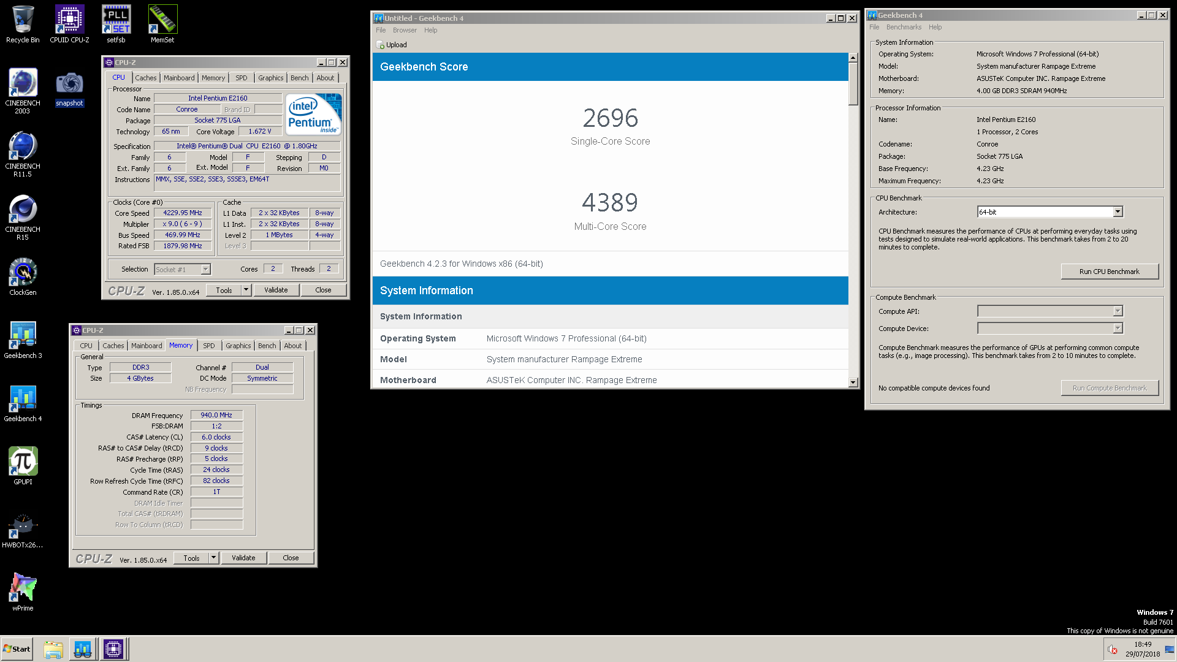
Task: Click the Start button
Action: [x=17, y=649]
